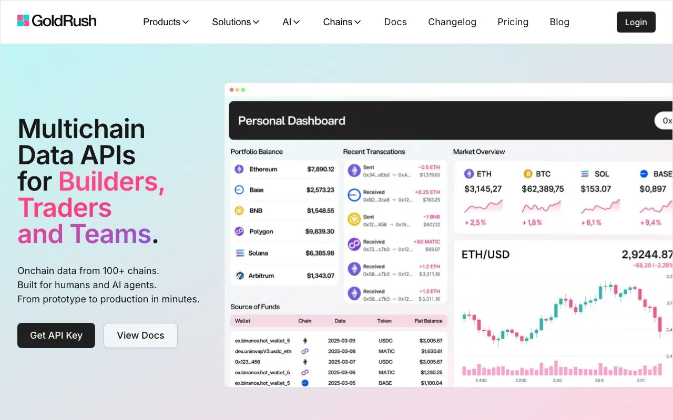Expand the Solutions dropdown menu
The width and height of the screenshot is (673, 420).
236,22
